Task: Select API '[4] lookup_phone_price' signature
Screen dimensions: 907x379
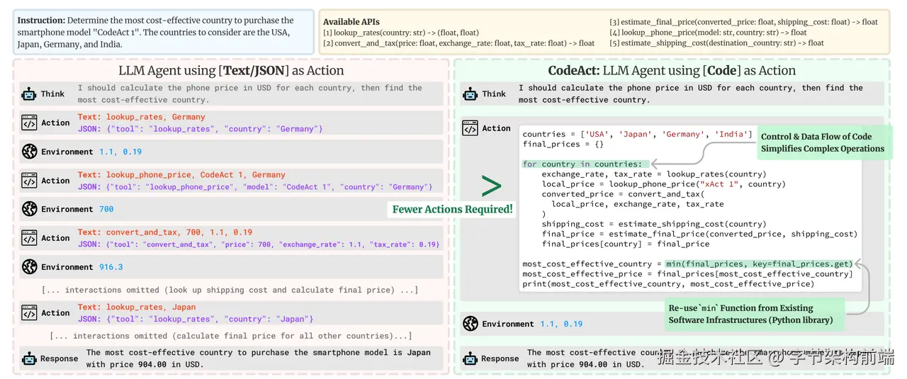Action: [x=708, y=33]
